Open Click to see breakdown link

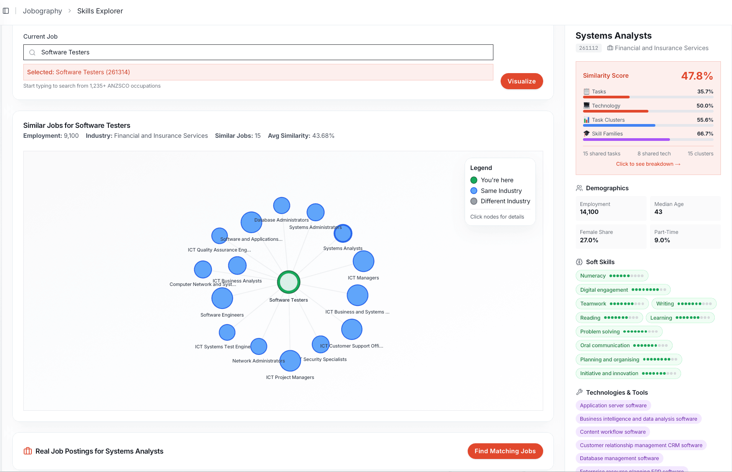[648, 164]
